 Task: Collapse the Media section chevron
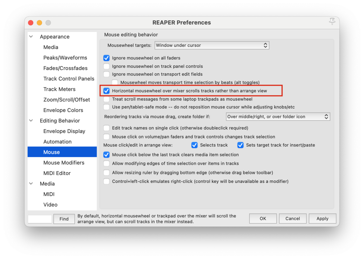click(31, 184)
